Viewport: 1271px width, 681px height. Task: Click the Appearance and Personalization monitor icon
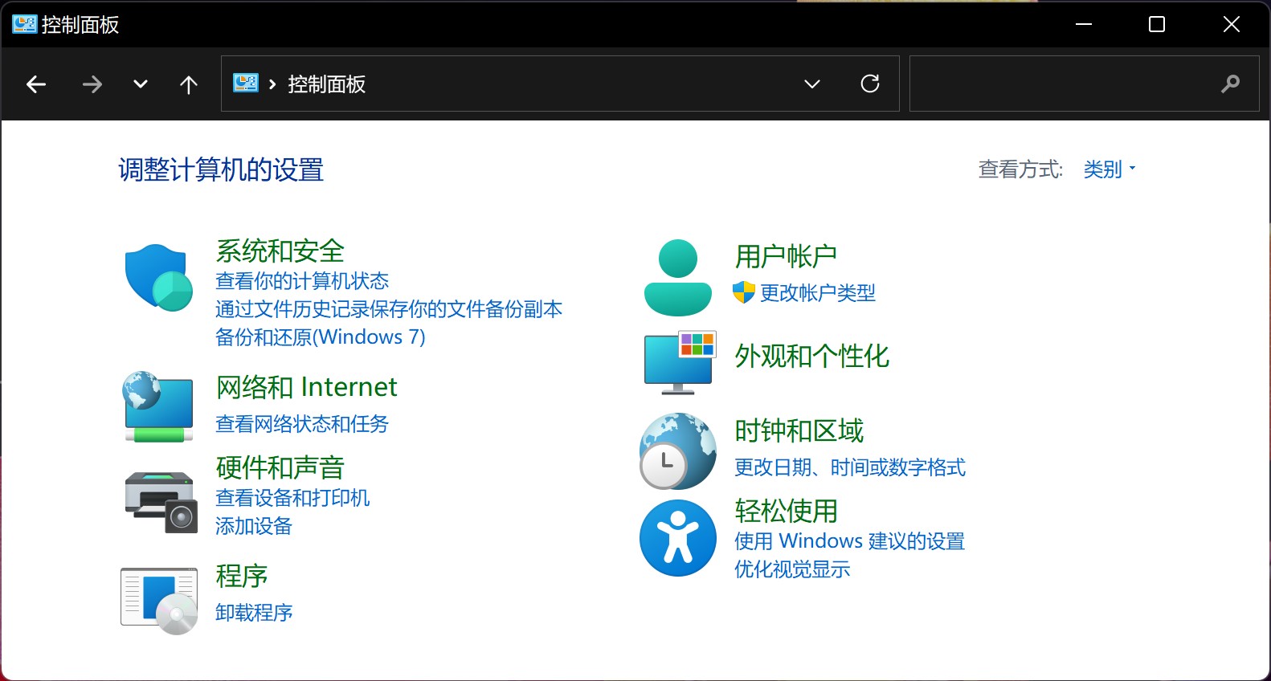pos(679,362)
